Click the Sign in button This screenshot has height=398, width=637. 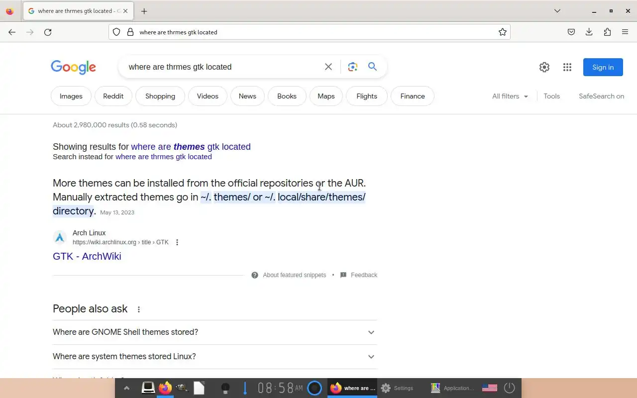603,67
